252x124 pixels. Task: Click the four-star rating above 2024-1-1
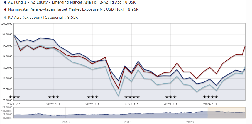pyautogui.click(x=210, y=97)
